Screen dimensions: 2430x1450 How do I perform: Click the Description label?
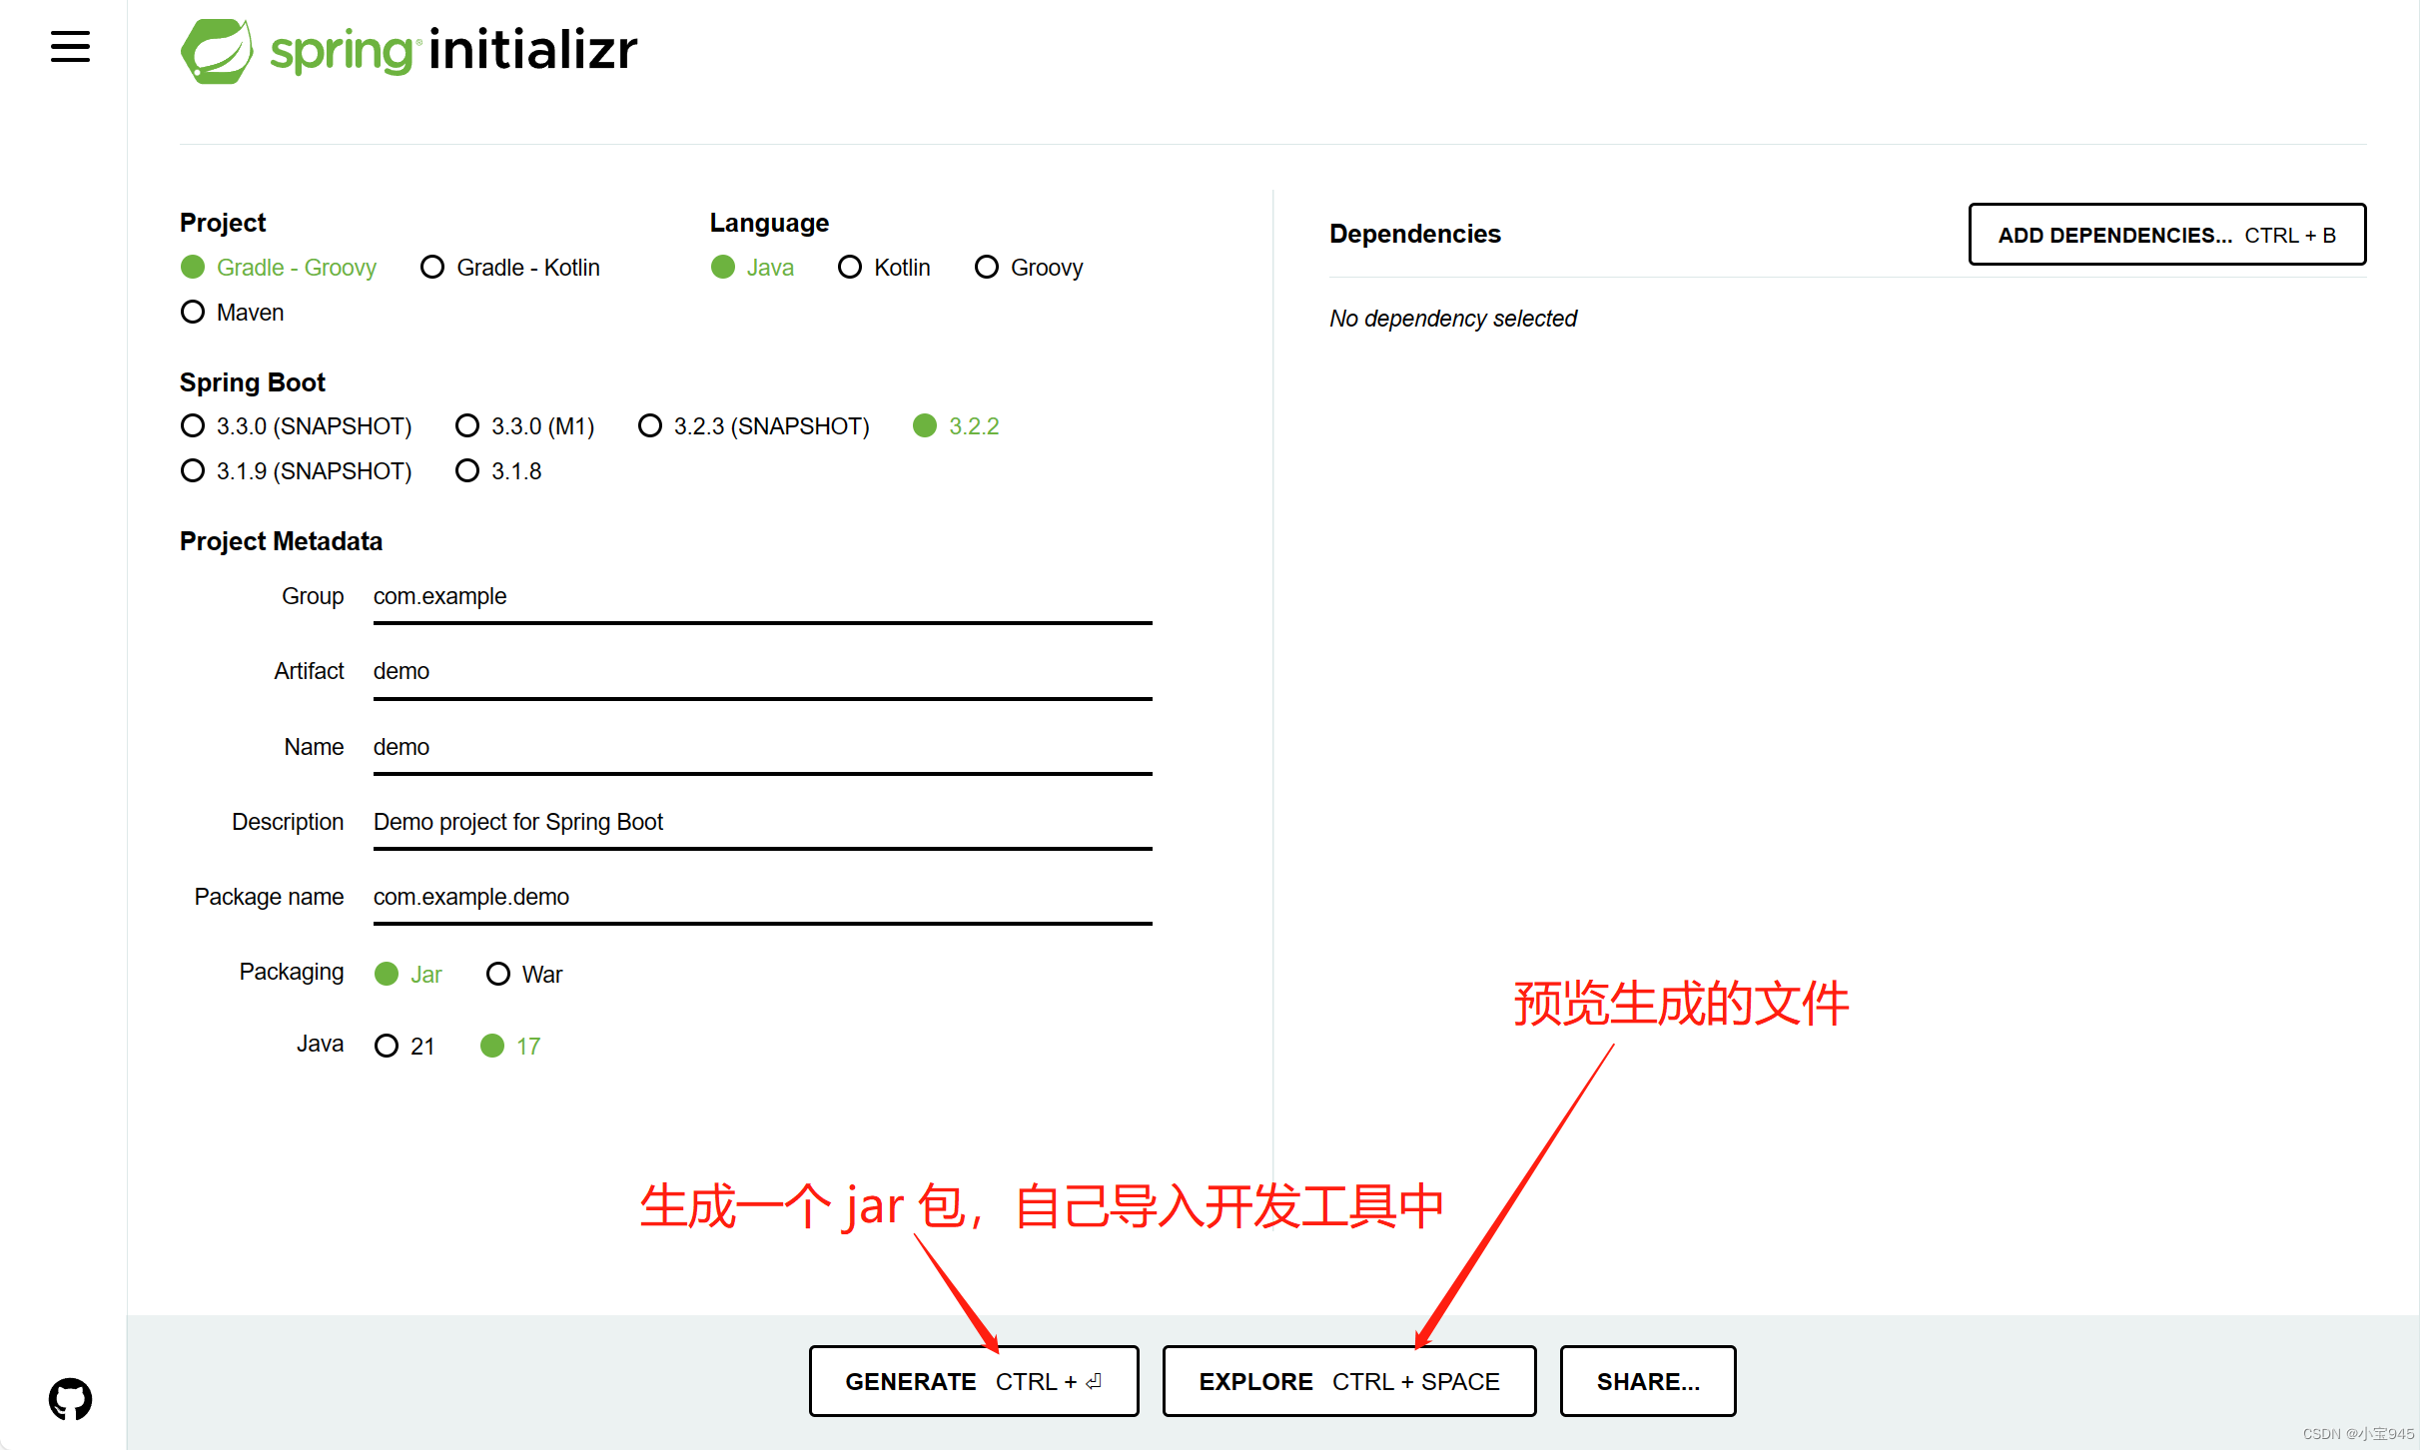coord(288,822)
